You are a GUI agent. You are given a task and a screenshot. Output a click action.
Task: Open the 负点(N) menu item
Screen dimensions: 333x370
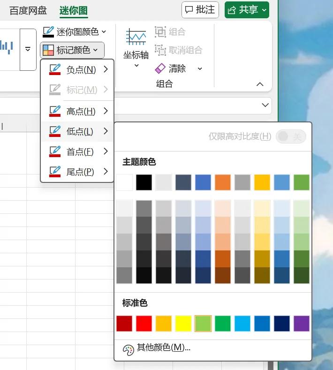point(77,69)
